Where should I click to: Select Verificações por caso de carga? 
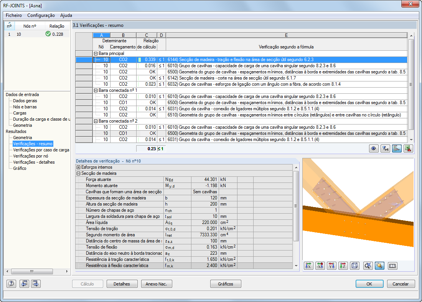tap(41, 150)
